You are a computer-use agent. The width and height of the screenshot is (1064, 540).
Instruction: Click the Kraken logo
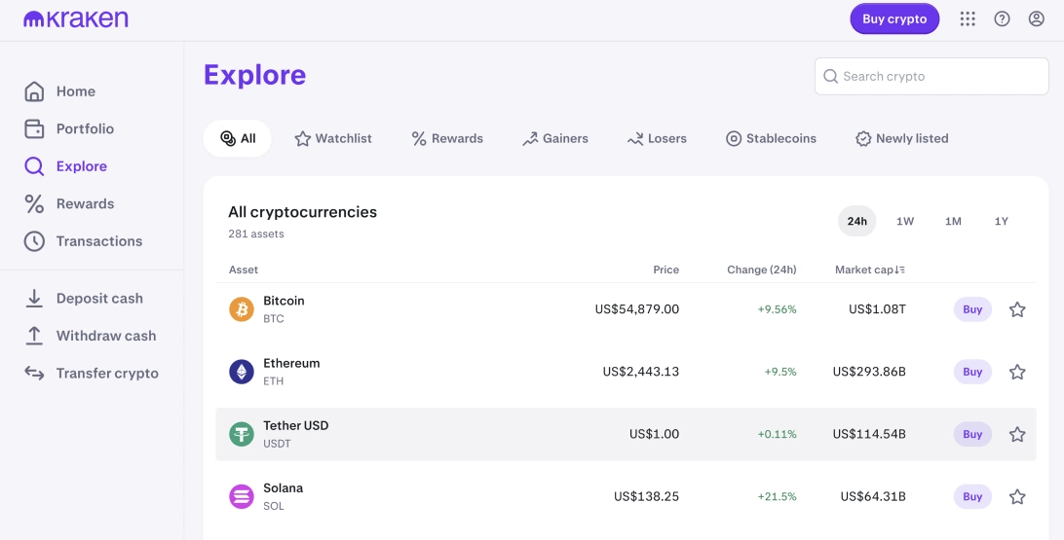pos(76,18)
